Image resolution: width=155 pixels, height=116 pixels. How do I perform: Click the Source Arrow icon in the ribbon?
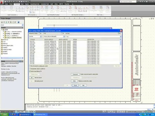click(x=58, y=9)
